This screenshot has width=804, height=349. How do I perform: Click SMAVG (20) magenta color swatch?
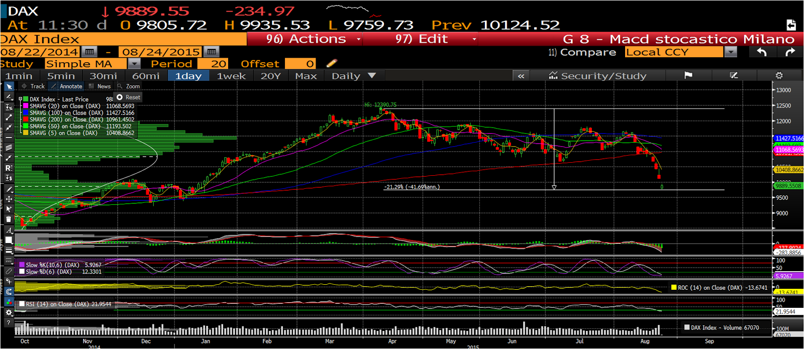[x=26, y=106]
